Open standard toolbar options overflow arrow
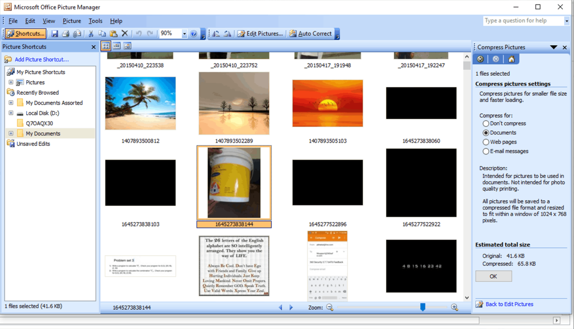This screenshot has height=329, width=574. coord(203,34)
